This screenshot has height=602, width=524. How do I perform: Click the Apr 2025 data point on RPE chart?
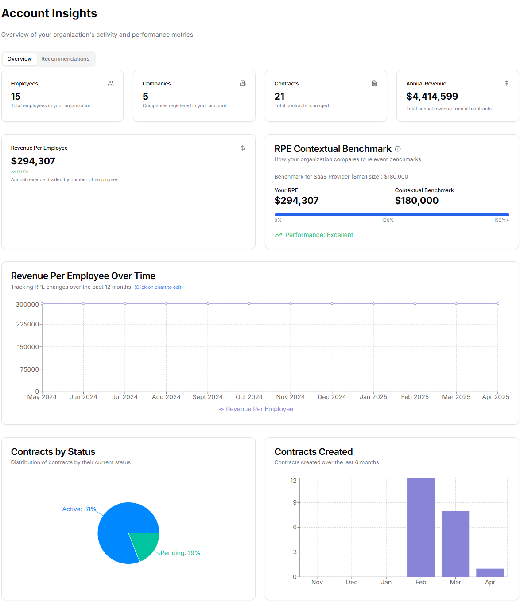(498, 303)
